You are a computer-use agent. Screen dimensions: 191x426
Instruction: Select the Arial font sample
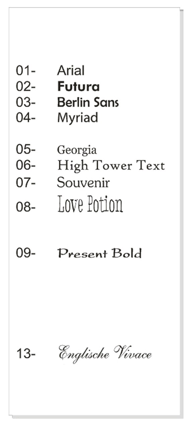pyautogui.click(x=71, y=71)
